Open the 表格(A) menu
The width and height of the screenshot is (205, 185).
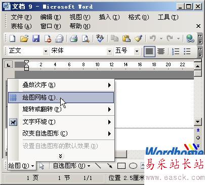[21, 26]
